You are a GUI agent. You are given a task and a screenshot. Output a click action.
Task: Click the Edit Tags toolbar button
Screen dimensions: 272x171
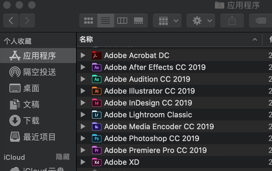(260, 21)
